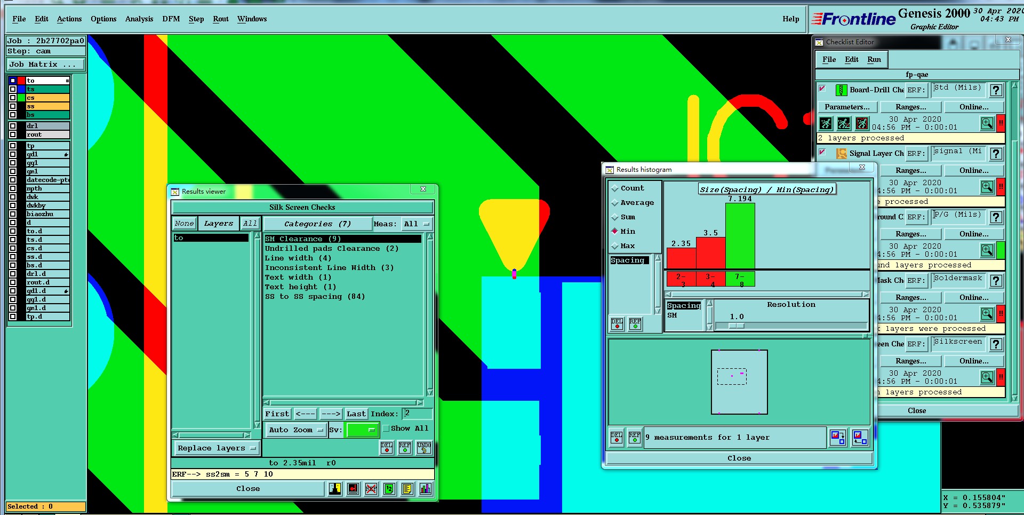Viewport: 1024px width, 515px height.
Task: Click REF icon beside histogram Spacing list
Action: 635,323
